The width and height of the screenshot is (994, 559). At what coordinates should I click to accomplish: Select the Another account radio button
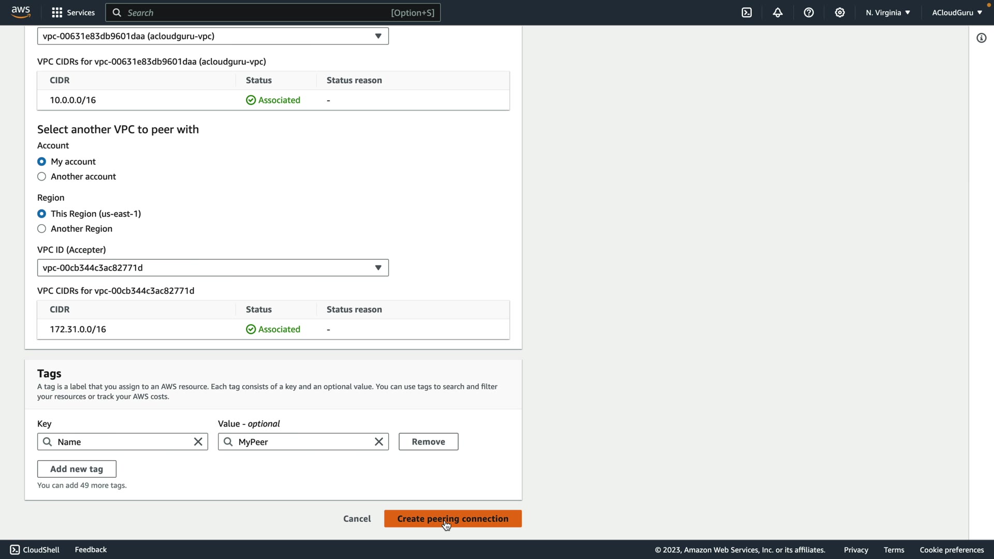(42, 176)
